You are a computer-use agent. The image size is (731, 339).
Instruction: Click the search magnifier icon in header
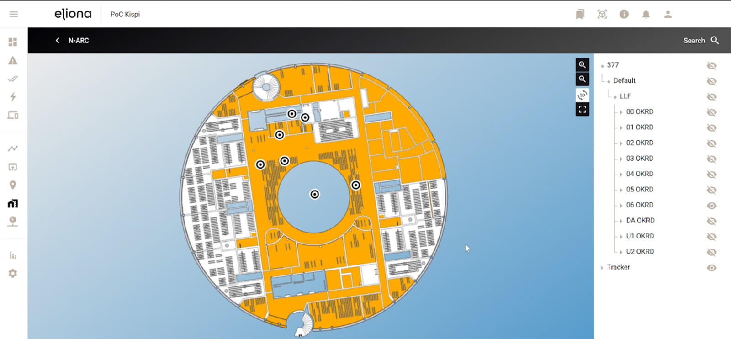(x=715, y=40)
